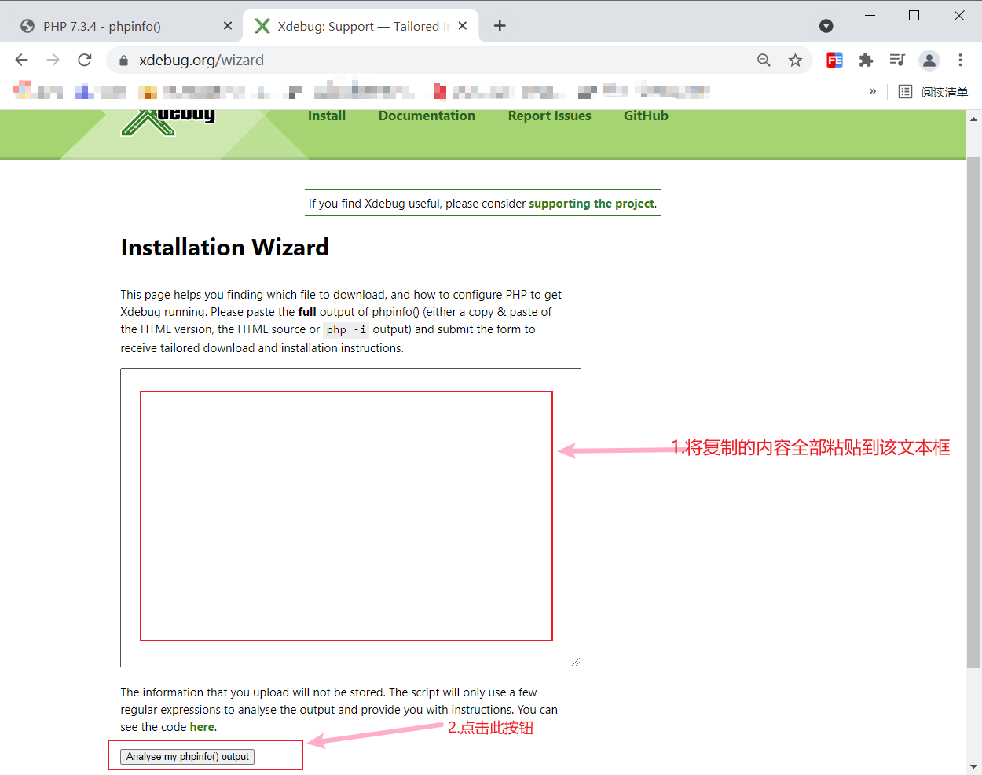Click the padlock site info icon
Screen dimensions: 982x775
[x=123, y=61]
